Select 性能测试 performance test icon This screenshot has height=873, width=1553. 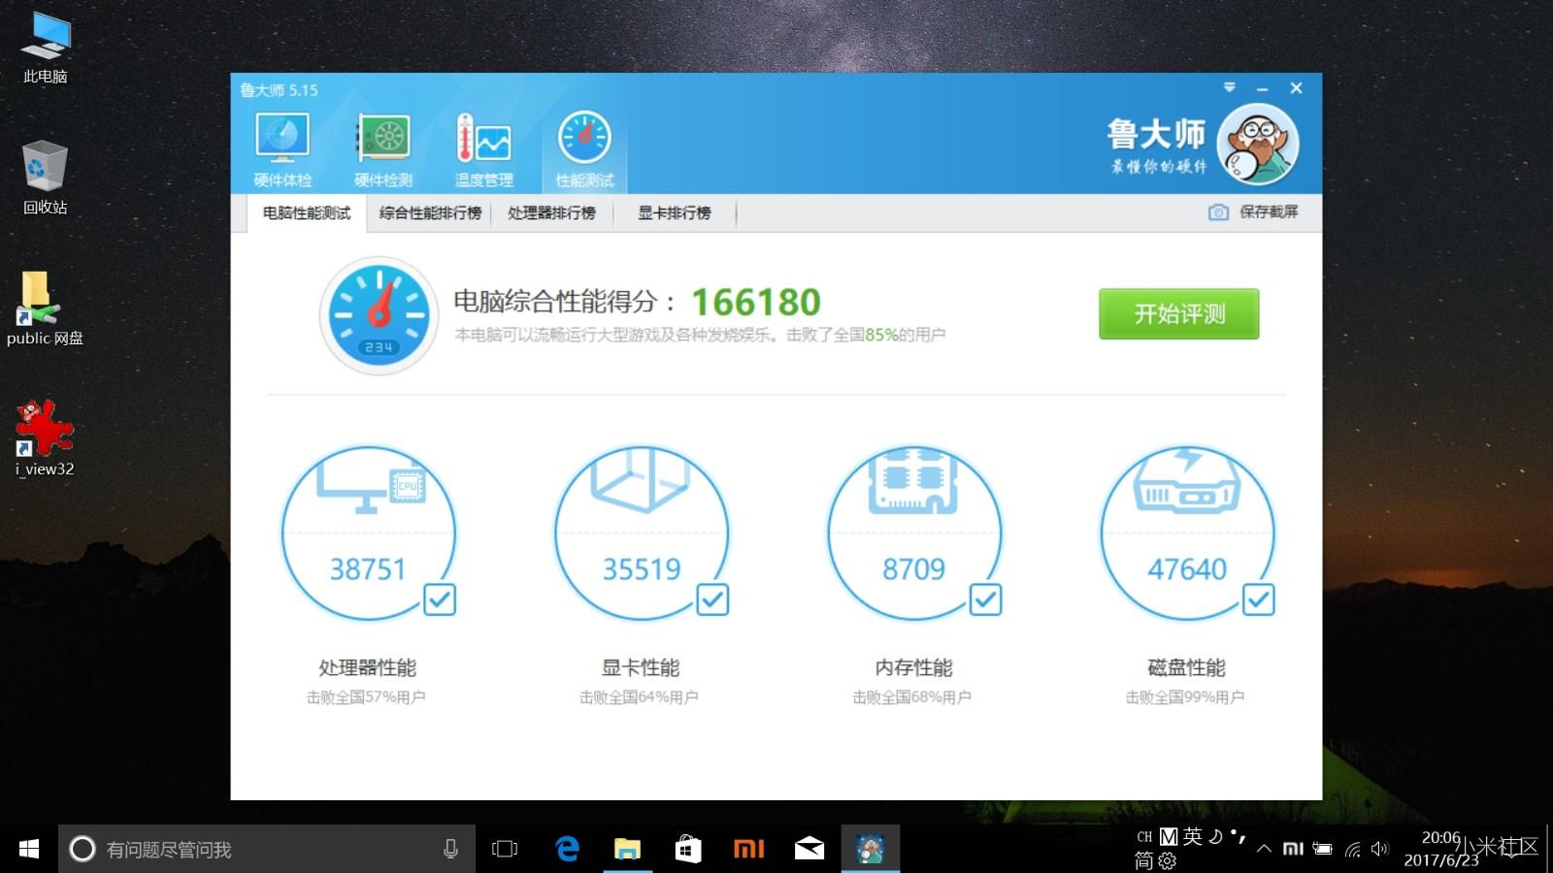[x=584, y=149]
